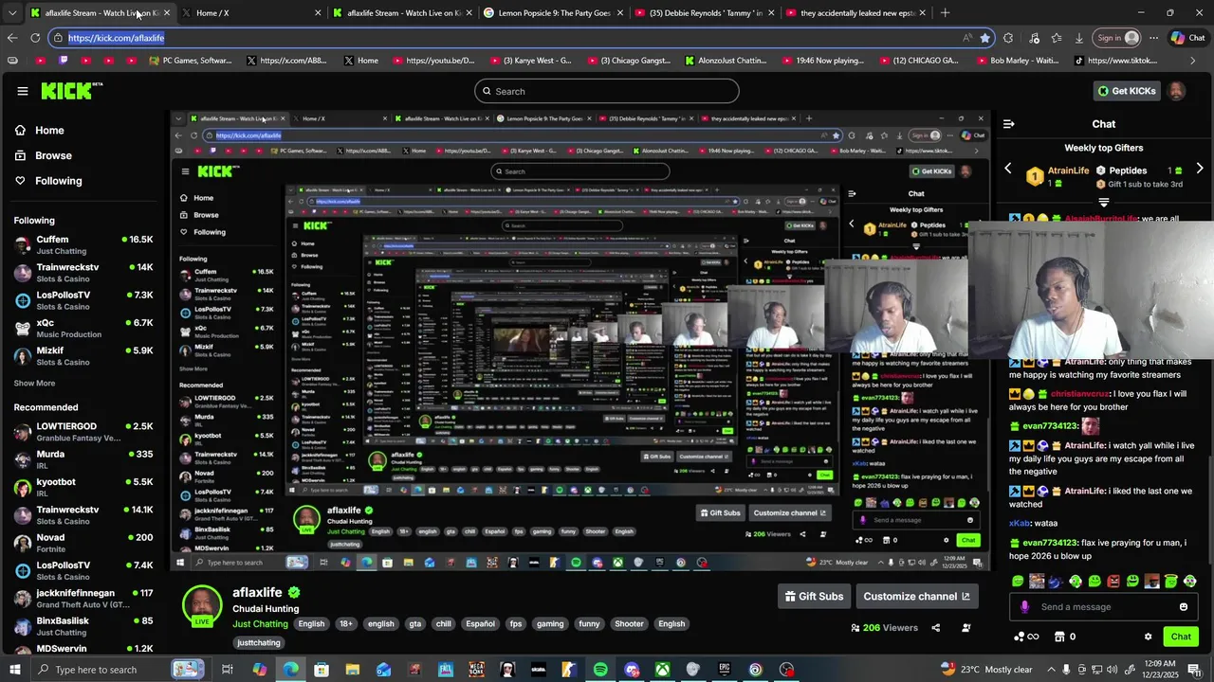Open browser Downloads icon

click(x=1079, y=38)
